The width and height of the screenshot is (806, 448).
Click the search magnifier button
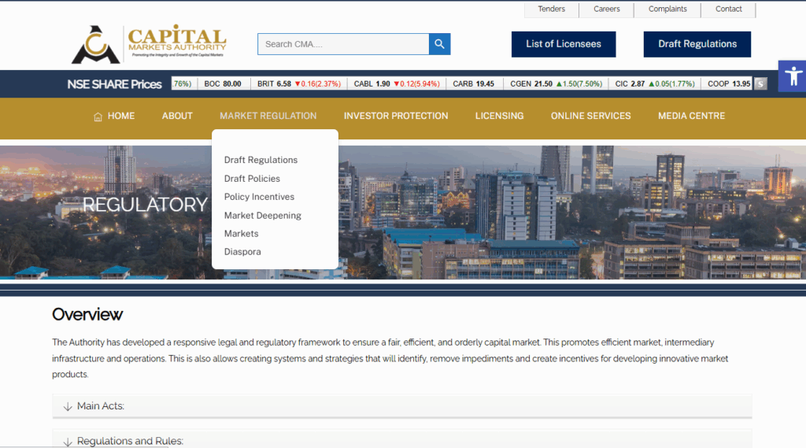click(x=439, y=44)
